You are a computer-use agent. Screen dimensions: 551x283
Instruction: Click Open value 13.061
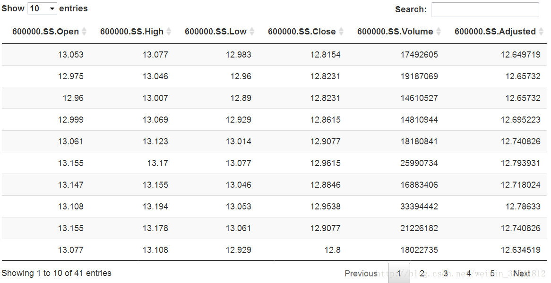click(x=70, y=141)
